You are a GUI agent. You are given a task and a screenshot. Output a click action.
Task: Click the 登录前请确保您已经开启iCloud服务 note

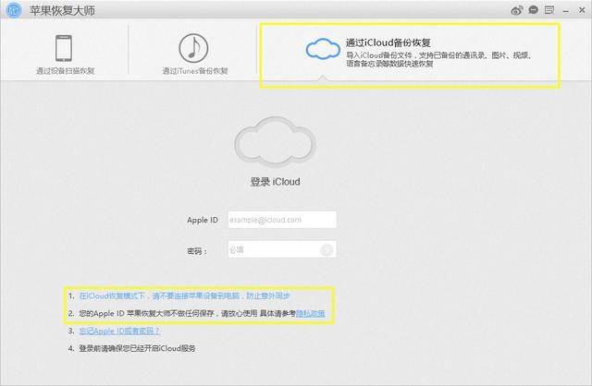pyautogui.click(x=137, y=348)
